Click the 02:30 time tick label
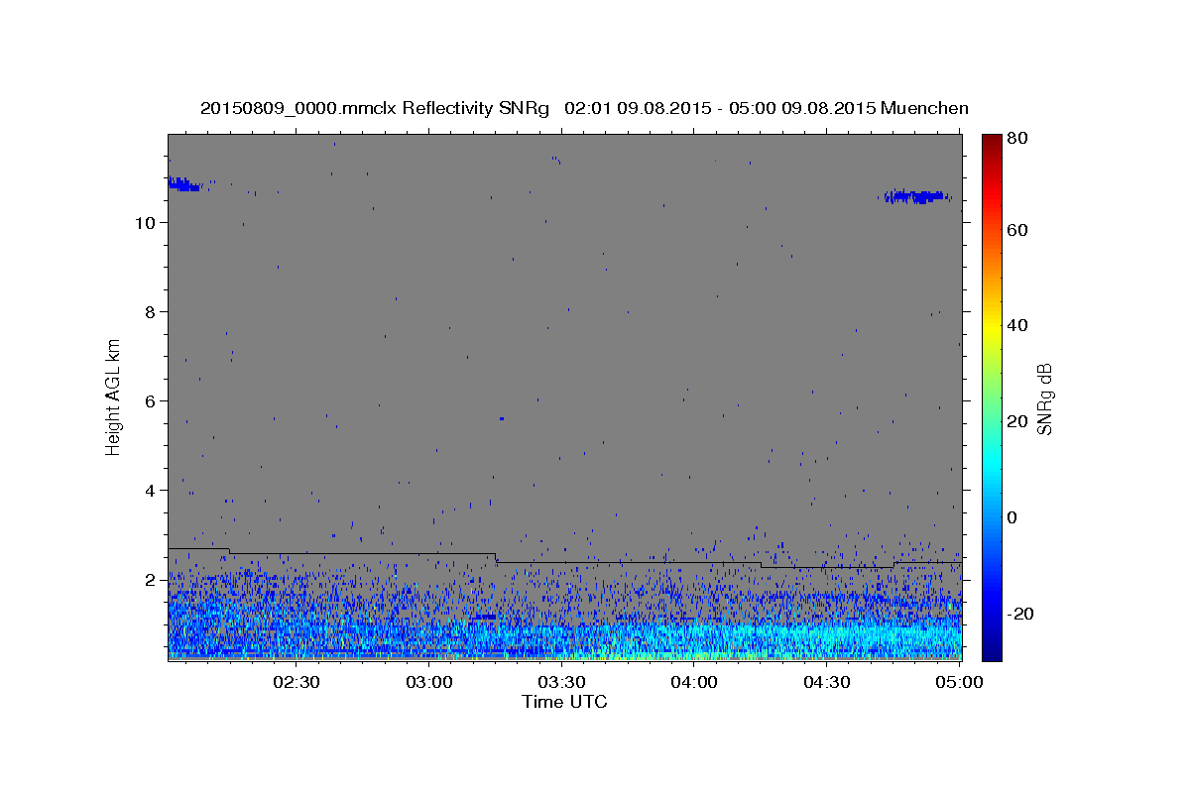The image size is (1190, 793). 297,682
